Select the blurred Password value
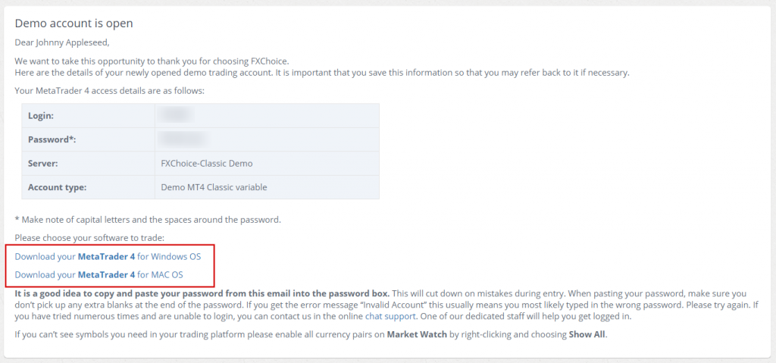 (182, 139)
